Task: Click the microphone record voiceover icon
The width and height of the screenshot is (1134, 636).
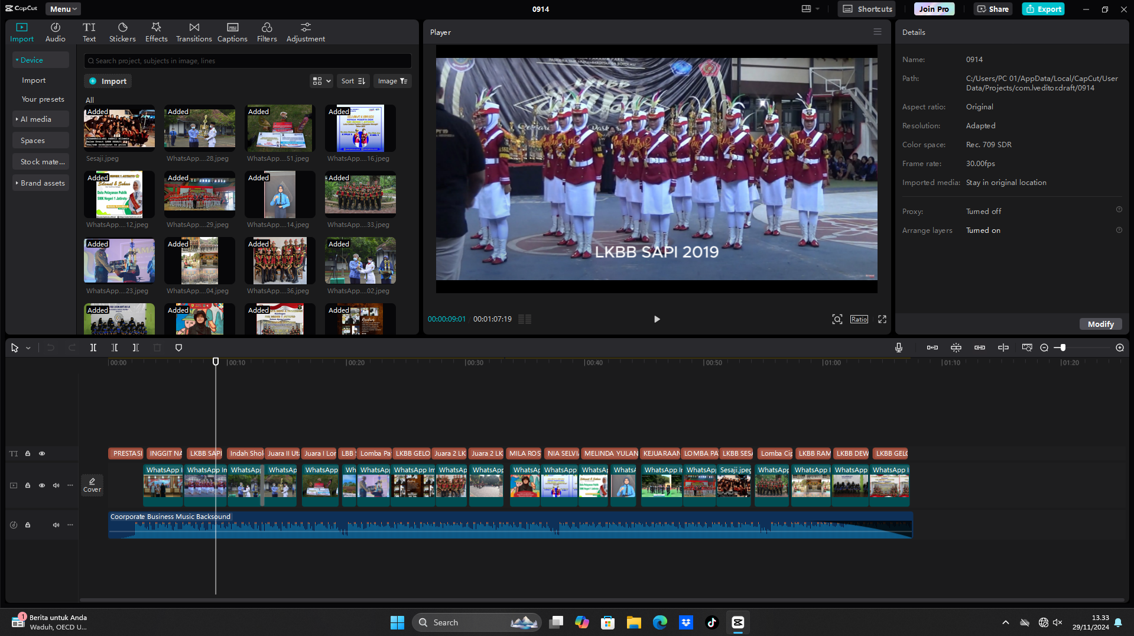Action: pos(898,348)
